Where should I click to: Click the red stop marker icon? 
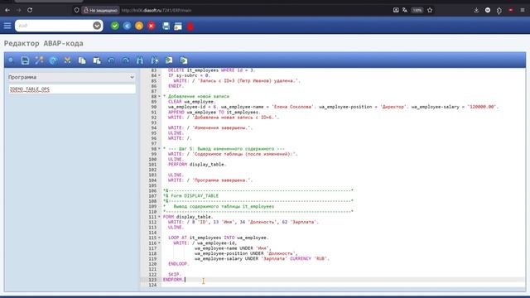190,26
